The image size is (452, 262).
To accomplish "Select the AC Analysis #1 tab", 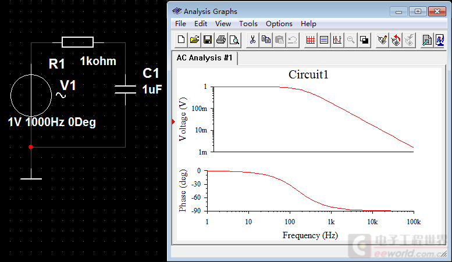I will pyautogui.click(x=204, y=58).
